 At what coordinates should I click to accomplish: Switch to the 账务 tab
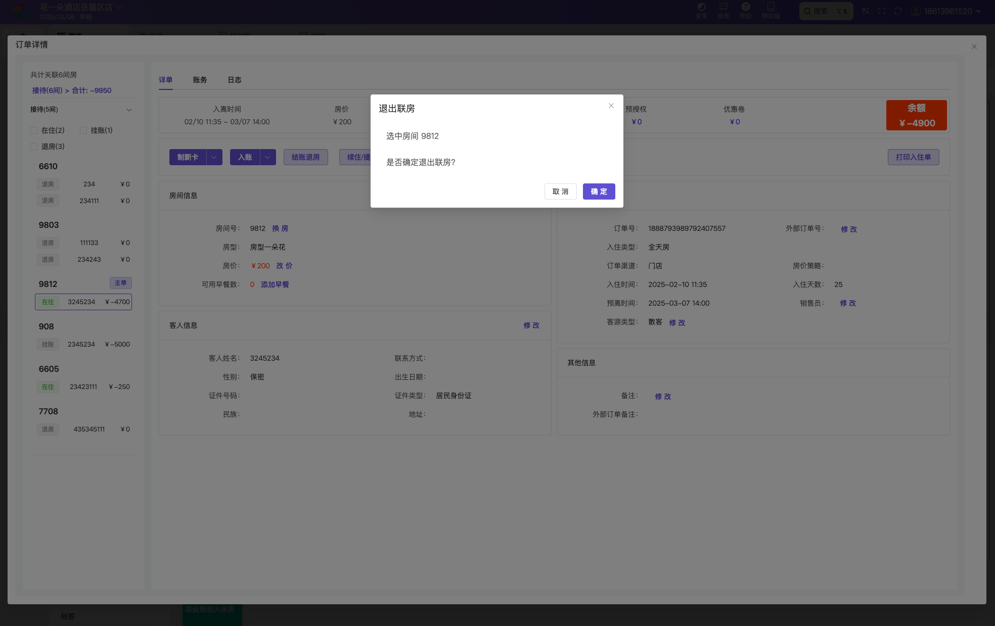200,80
